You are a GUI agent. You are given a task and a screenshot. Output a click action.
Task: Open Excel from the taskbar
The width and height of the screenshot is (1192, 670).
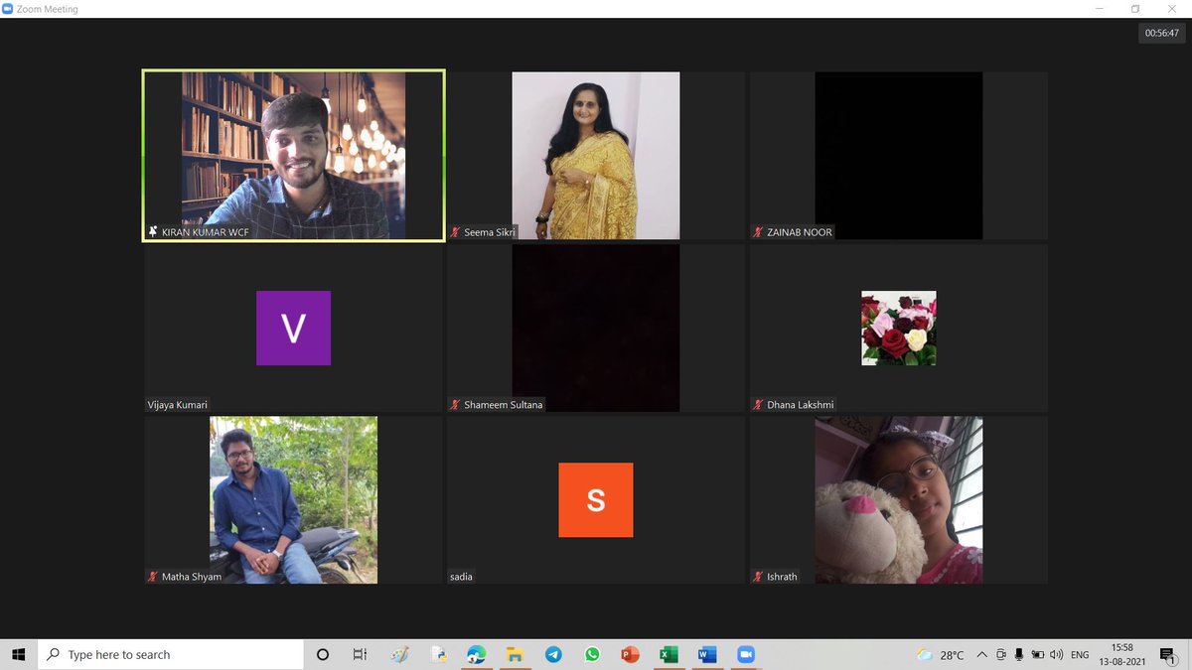click(669, 654)
